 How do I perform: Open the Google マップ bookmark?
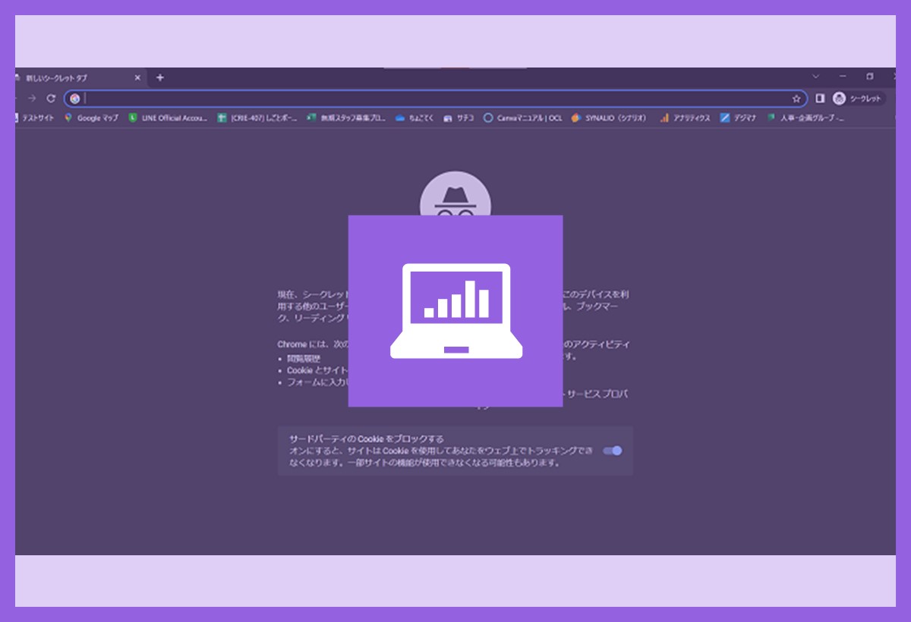[x=92, y=118]
